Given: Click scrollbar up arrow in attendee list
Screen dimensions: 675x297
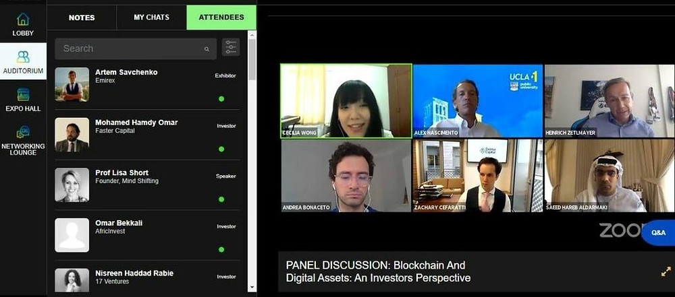Looking at the screenshot, I should coord(252,34).
